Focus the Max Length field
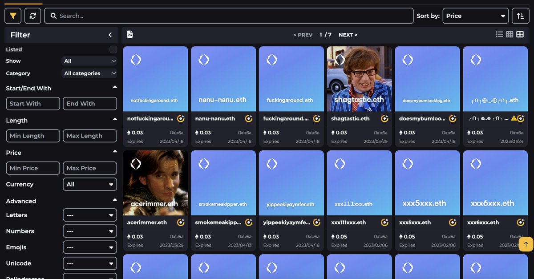534x279 pixels. click(90, 136)
